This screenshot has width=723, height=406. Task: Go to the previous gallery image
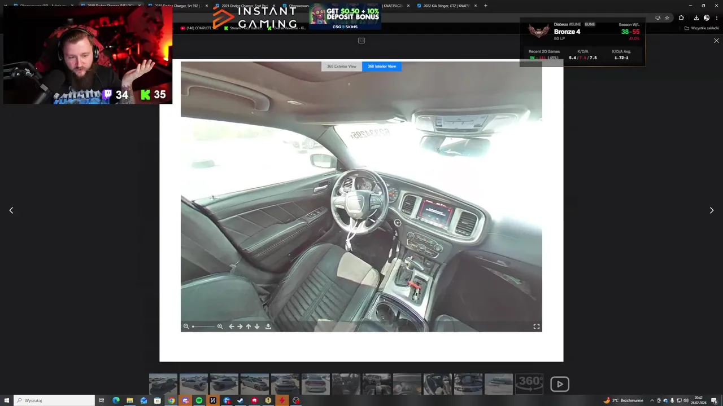[11, 210]
